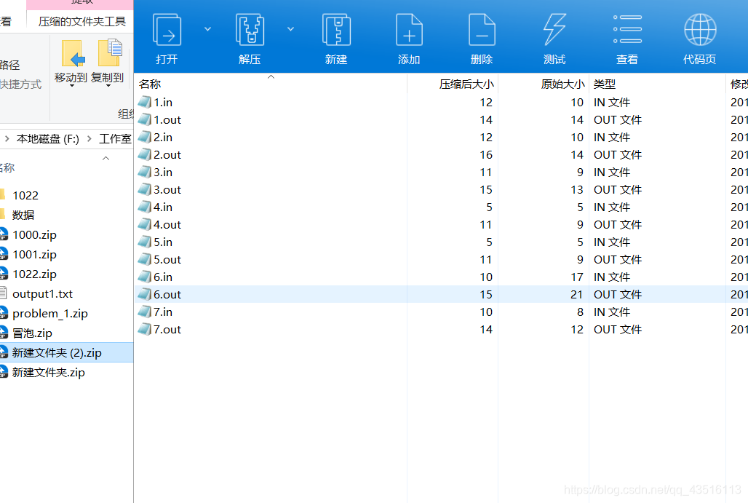Select the 4.in file icon

(145, 207)
